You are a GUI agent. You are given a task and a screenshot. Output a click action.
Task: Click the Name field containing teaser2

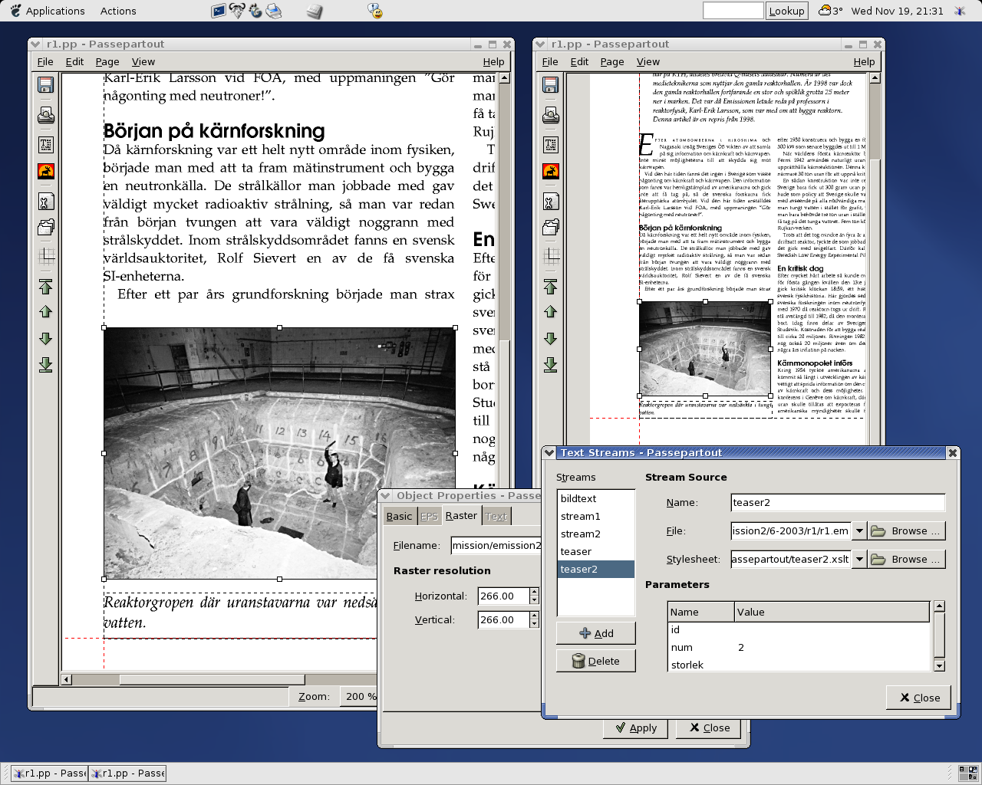[838, 503]
